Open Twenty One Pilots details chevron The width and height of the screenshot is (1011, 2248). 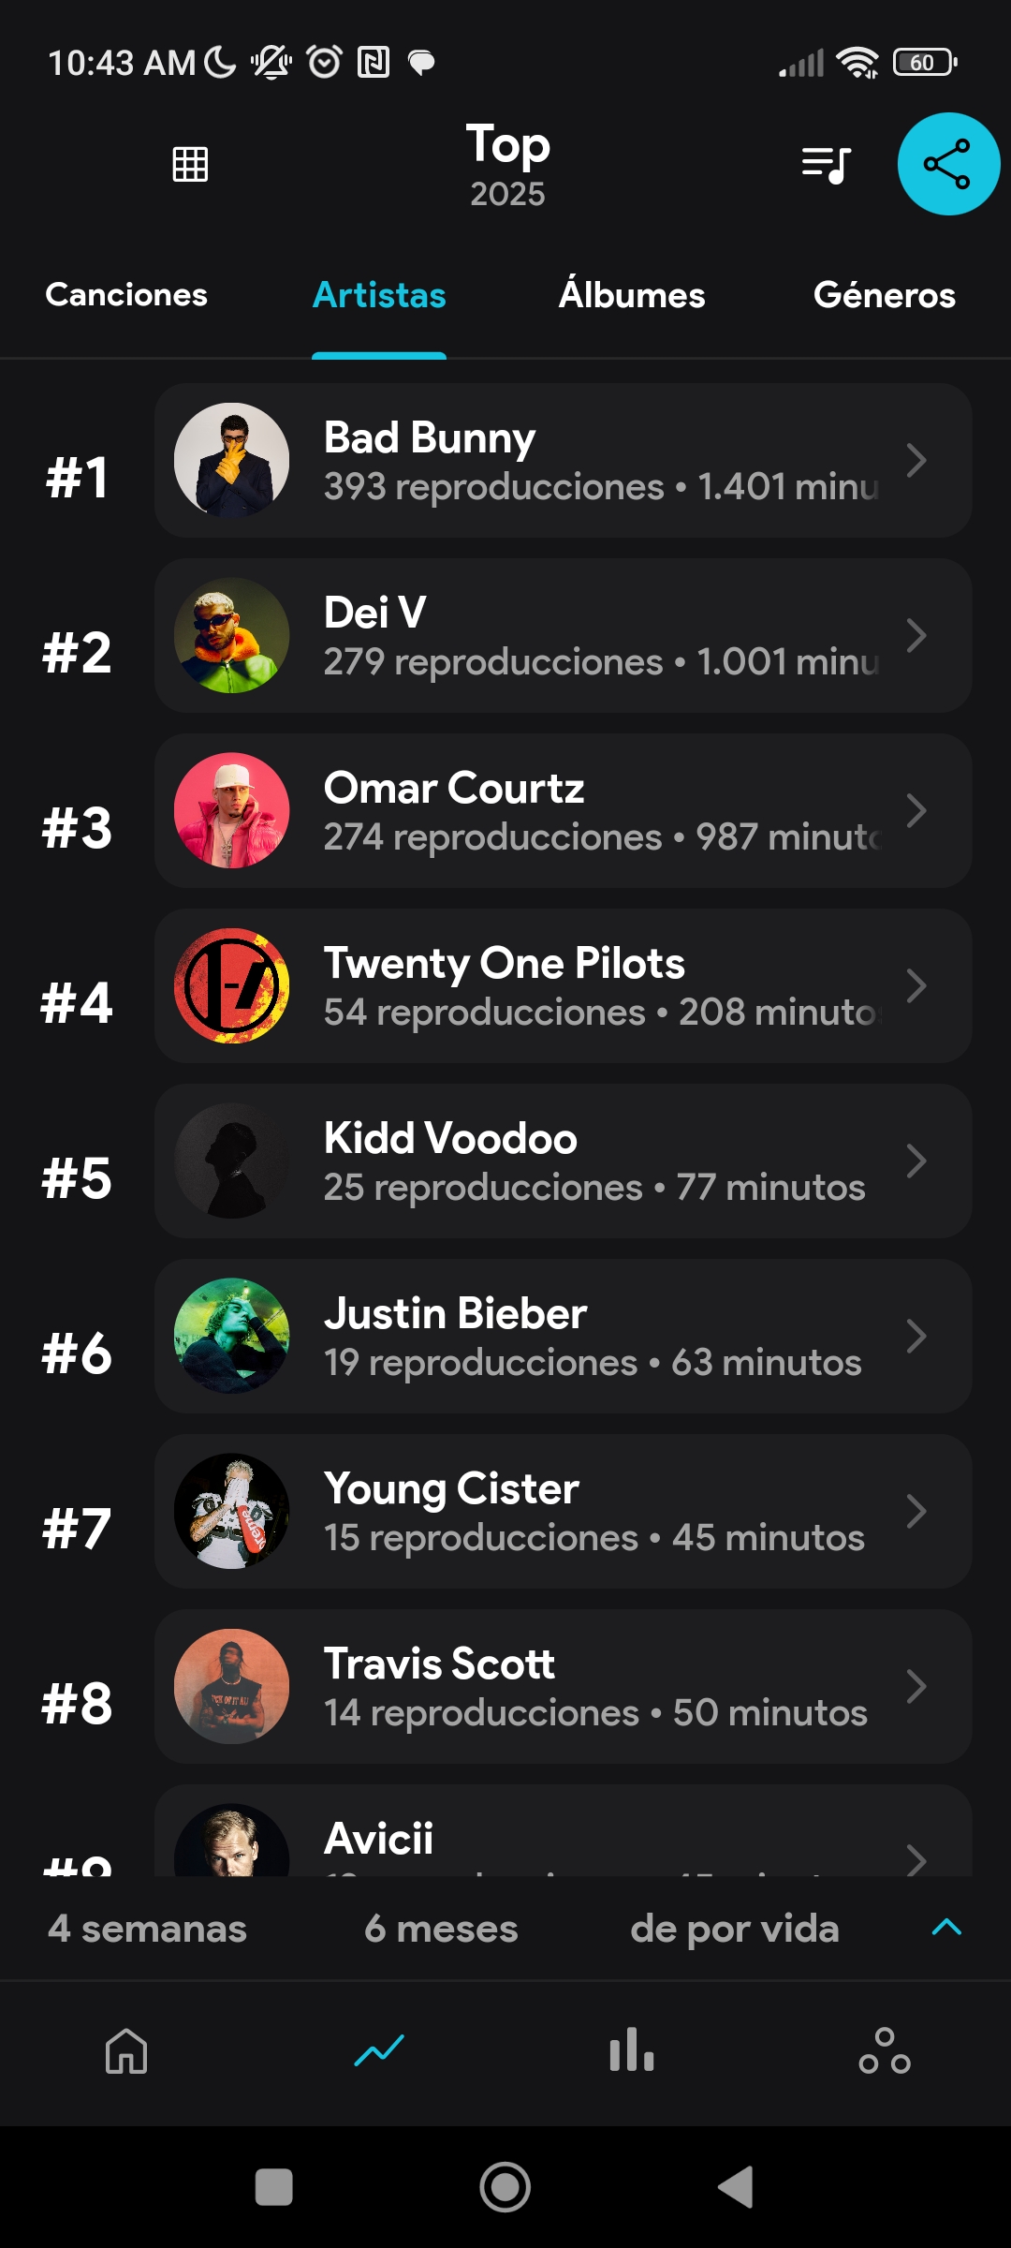tap(916, 985)
